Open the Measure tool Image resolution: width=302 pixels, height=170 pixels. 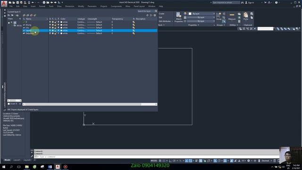click(x=232, y=17)
